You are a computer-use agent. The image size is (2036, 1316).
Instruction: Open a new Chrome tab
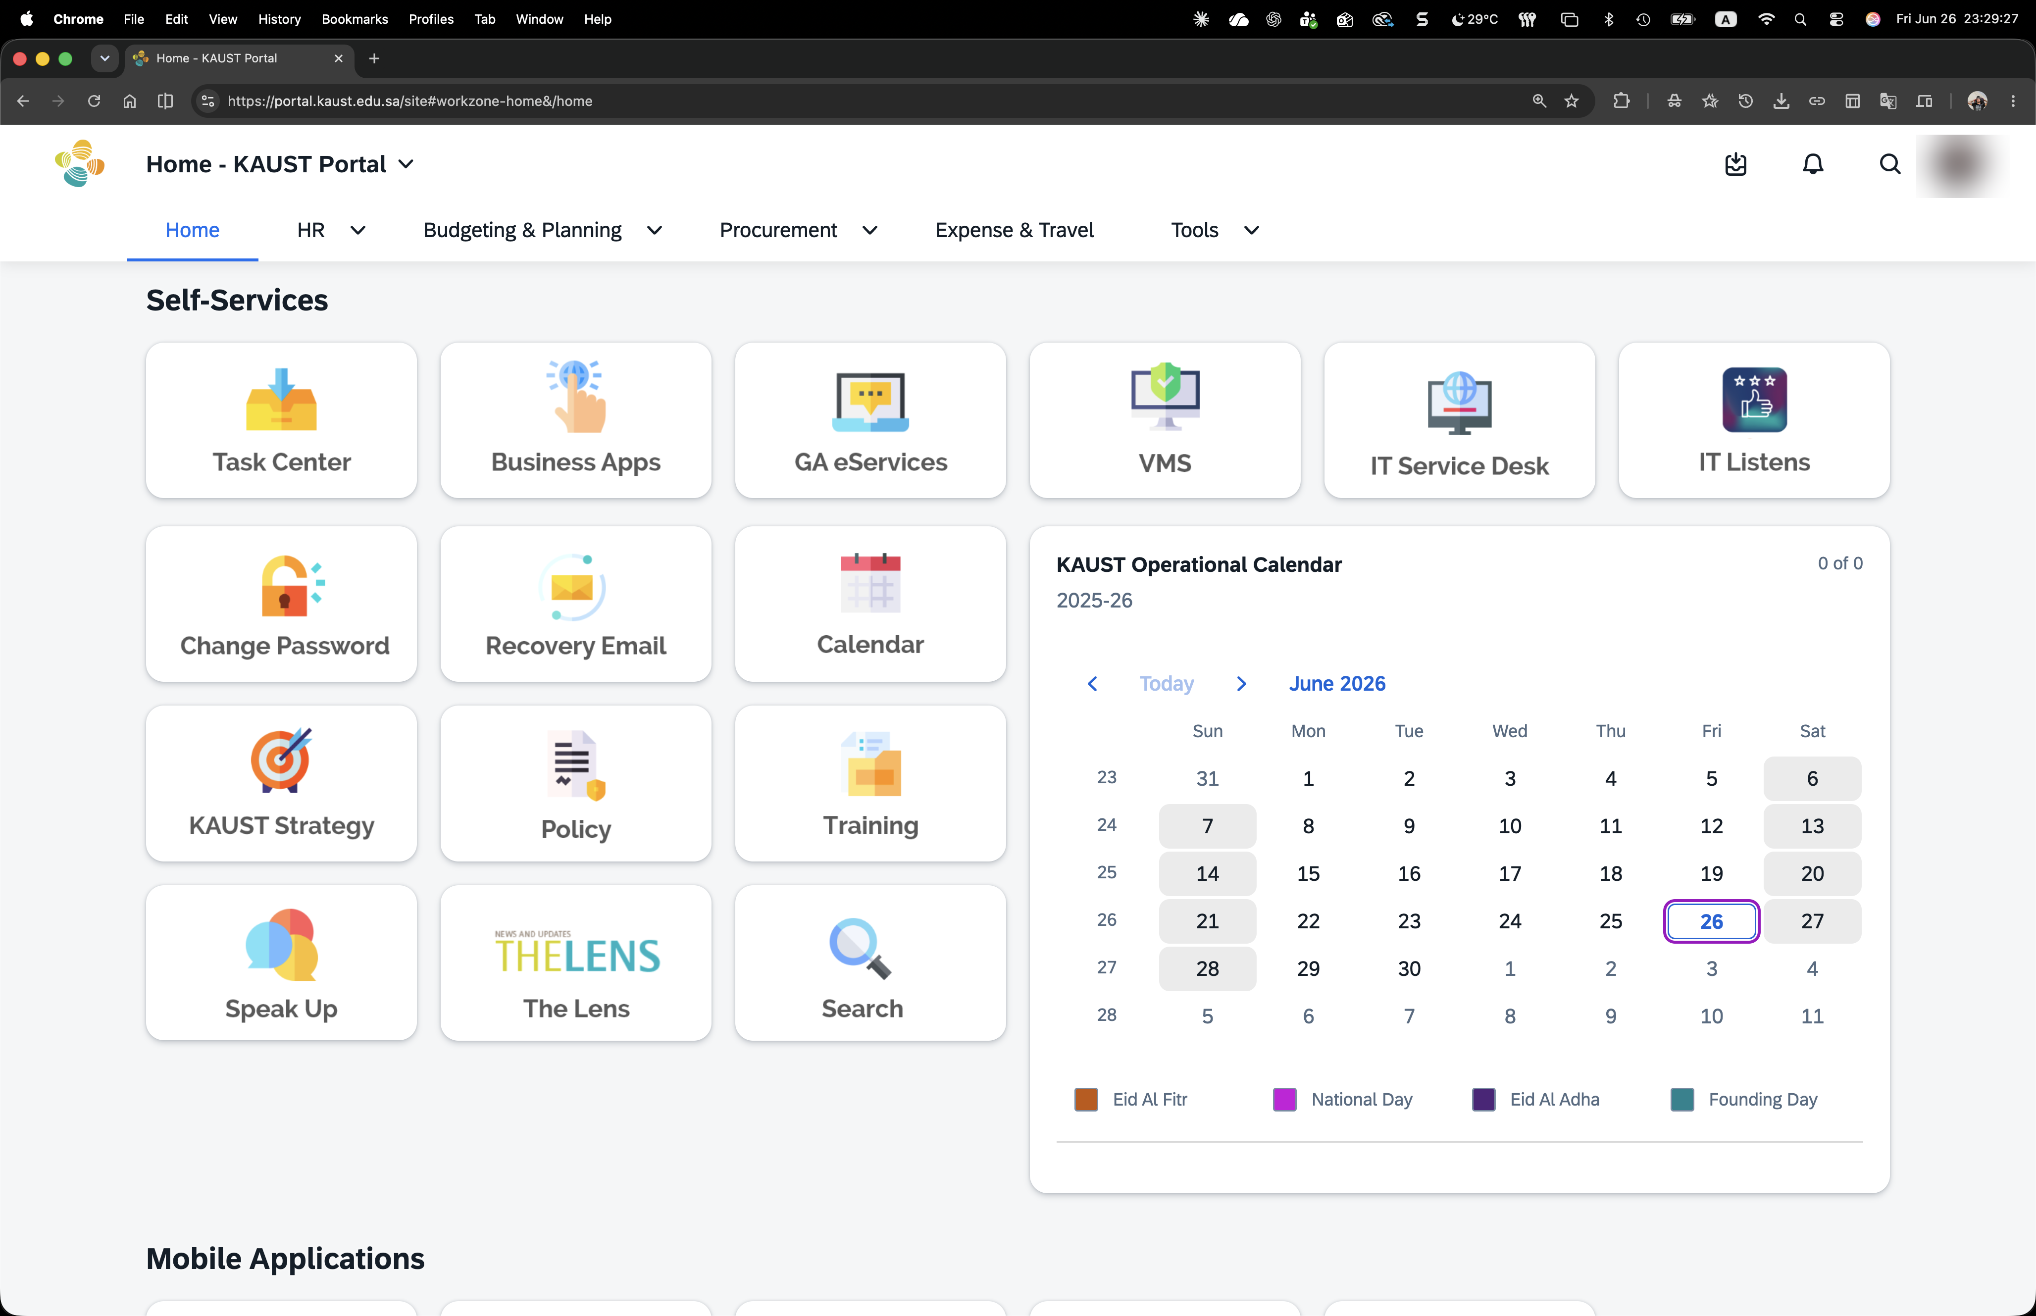(373, 58)
